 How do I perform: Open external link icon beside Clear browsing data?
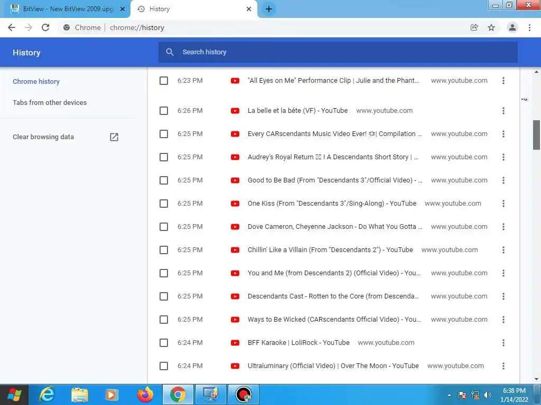click(114, 137)
